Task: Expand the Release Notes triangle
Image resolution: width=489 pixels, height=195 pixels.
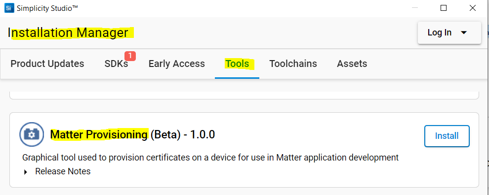Action: click(x=26, y=172)
